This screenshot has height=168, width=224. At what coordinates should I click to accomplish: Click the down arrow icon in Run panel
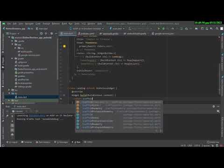pos(13,121)
